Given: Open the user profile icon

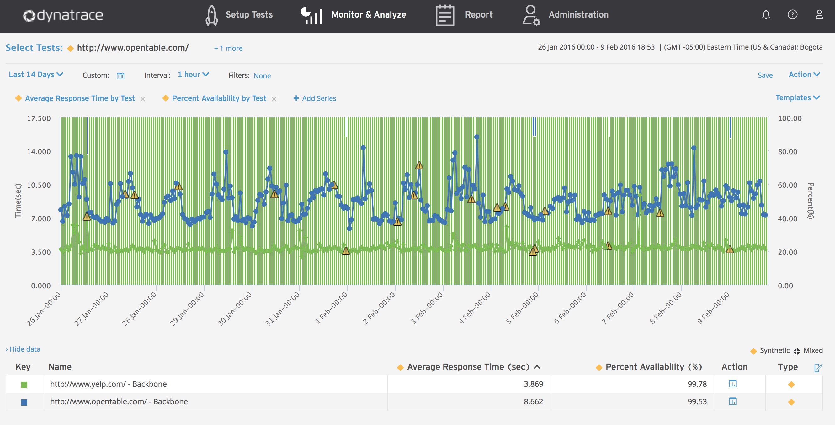Looking at the screenshot, I should coord(819,15).
